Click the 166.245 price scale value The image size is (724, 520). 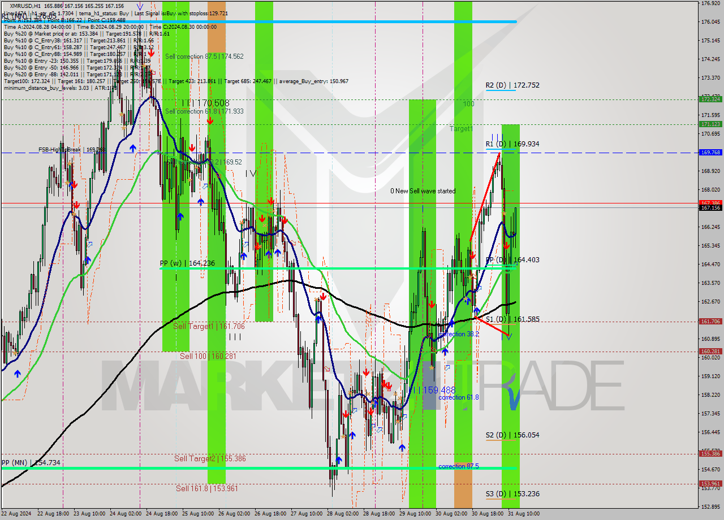tap(710, 227)
